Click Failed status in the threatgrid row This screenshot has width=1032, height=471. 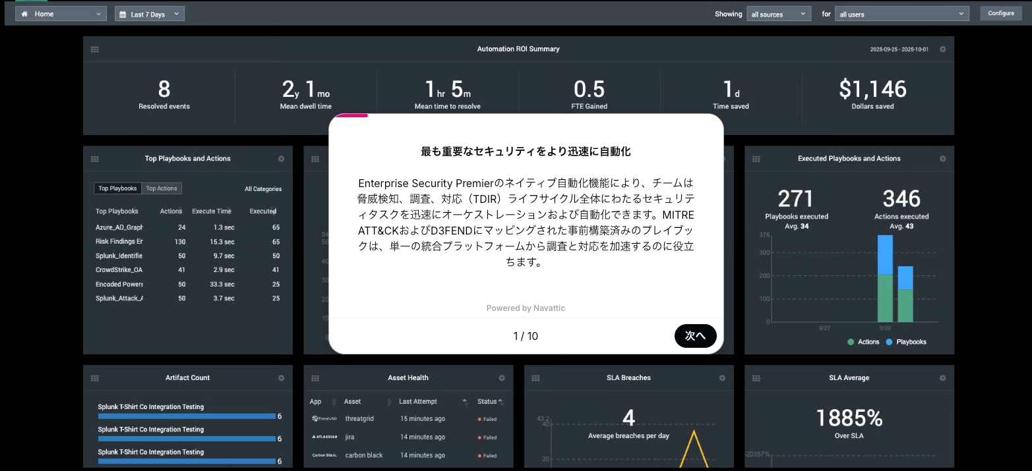(x=487, y=419)
